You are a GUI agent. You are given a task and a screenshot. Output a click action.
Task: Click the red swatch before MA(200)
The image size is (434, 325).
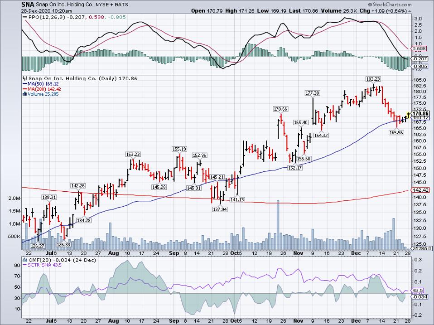24,89
